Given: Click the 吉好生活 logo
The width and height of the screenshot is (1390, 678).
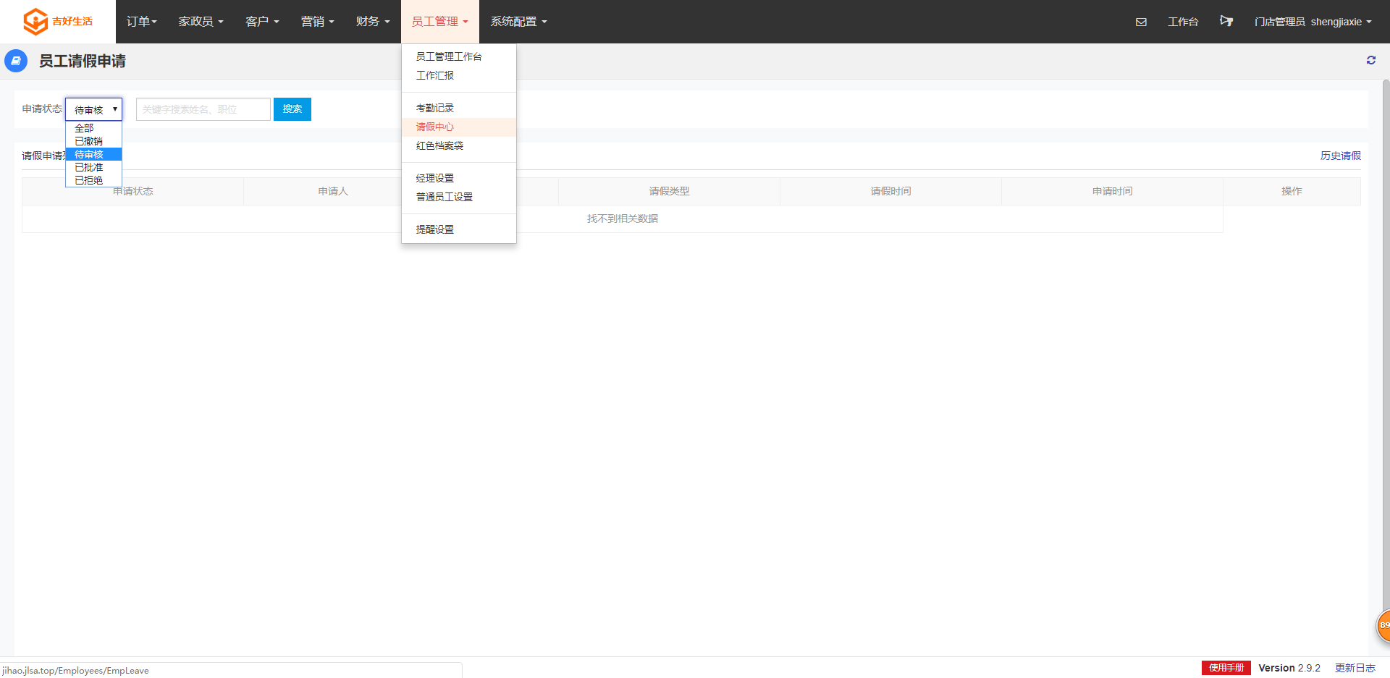Looking at the screenshot, I should (x=58, y=22).
